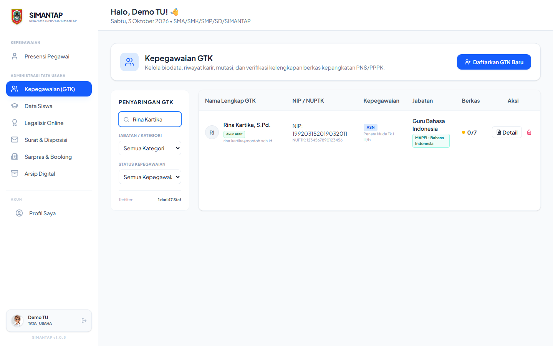Screen dimensions: 553x346
Task: Open the Status Kepegawaian dropdown
Action: pos(150,177)
